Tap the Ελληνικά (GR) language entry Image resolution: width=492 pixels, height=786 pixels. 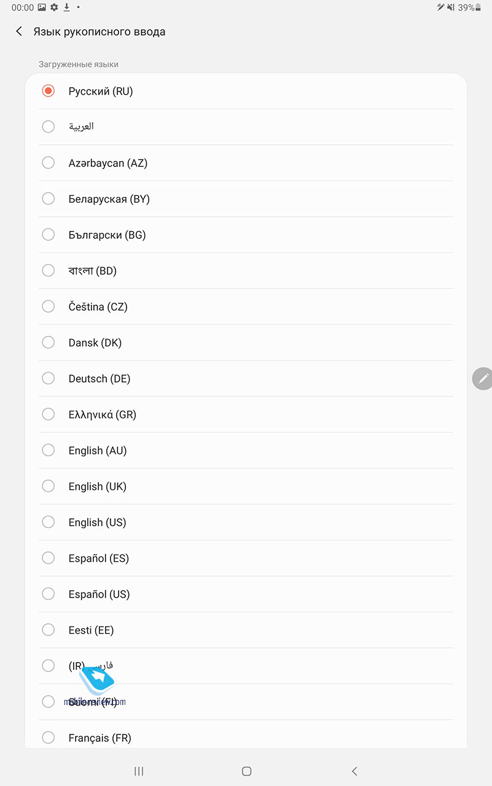pos(103,414)
